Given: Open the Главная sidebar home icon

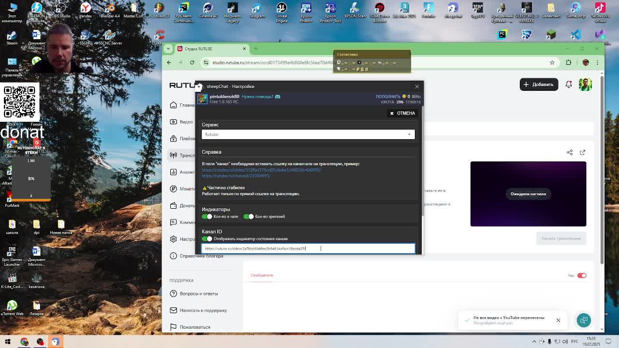Looking at the screenshot, I should [x=173, y=105].
